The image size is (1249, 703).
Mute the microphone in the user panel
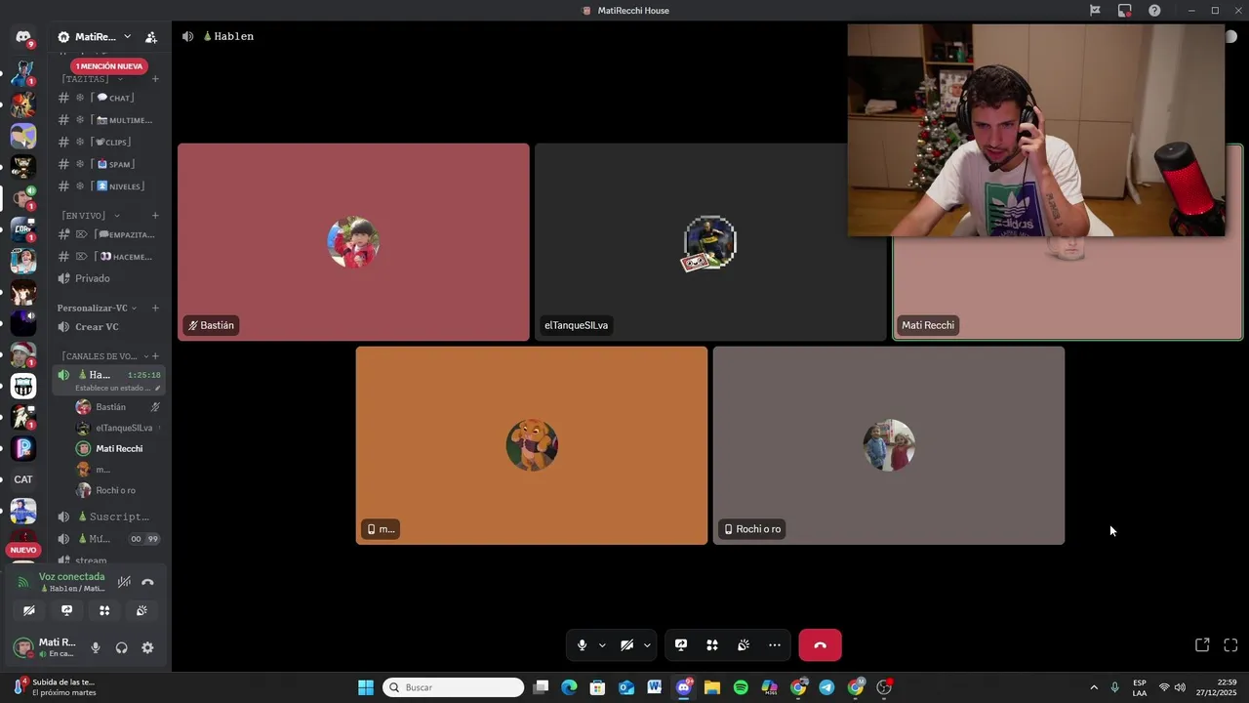[x=96, y=647]
